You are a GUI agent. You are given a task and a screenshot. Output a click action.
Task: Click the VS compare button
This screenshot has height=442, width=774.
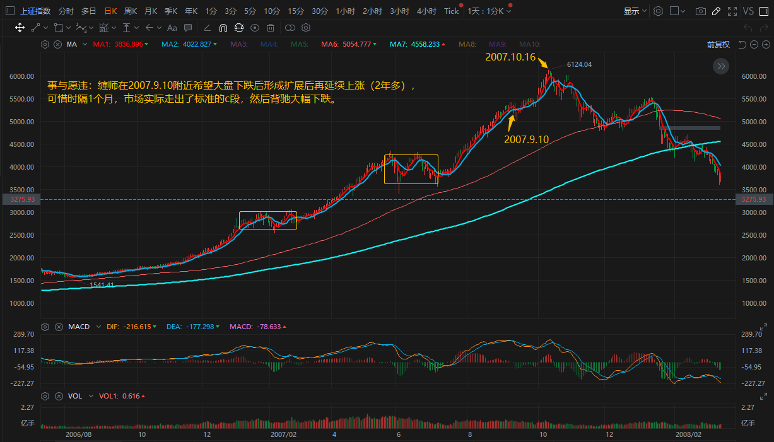pyautogui.click(x=748, y=11)
